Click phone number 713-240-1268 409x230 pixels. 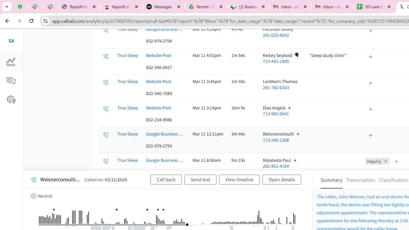pos(276,140)
